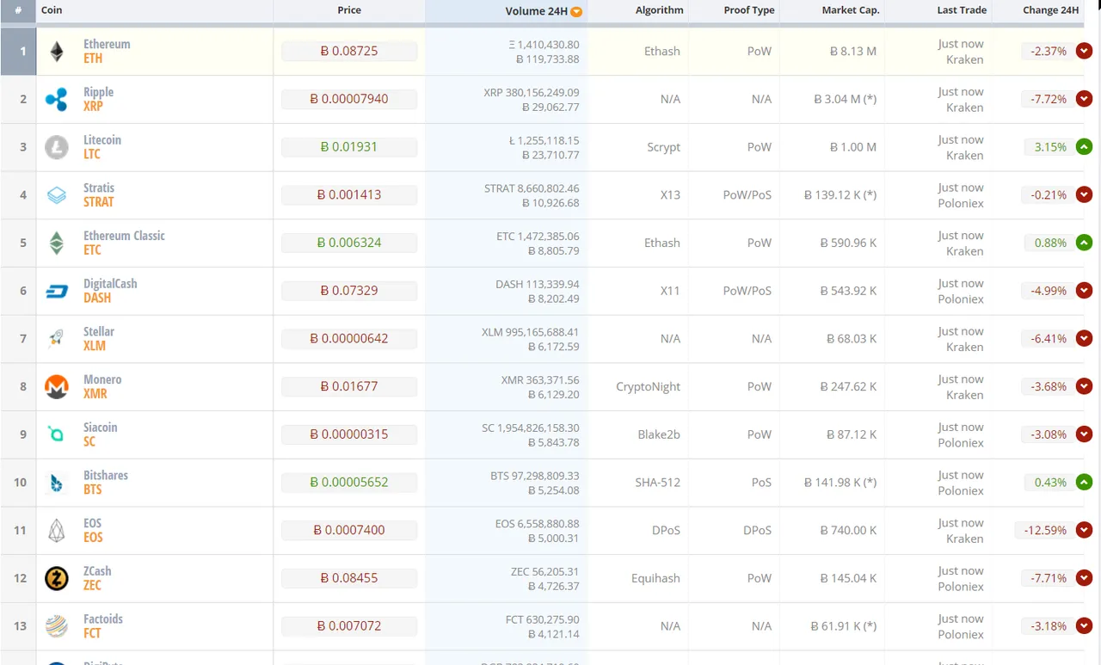Image resolution: width=1101 pixels, height=665 pixels.
Task: Click the Bitshares logo icon
Action: pyautogui.click(x=57, y=483)
